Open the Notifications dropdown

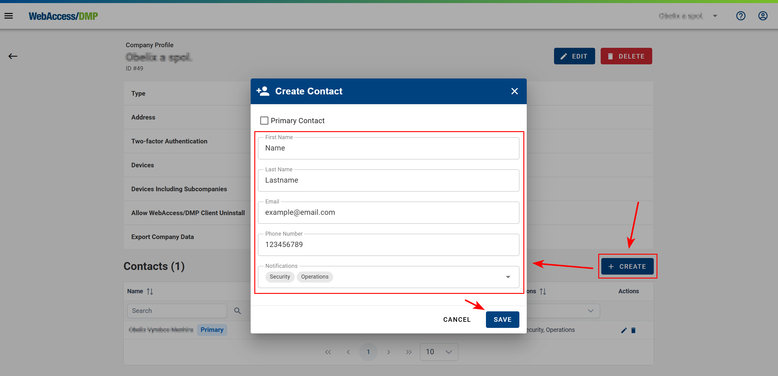(508, 277)
